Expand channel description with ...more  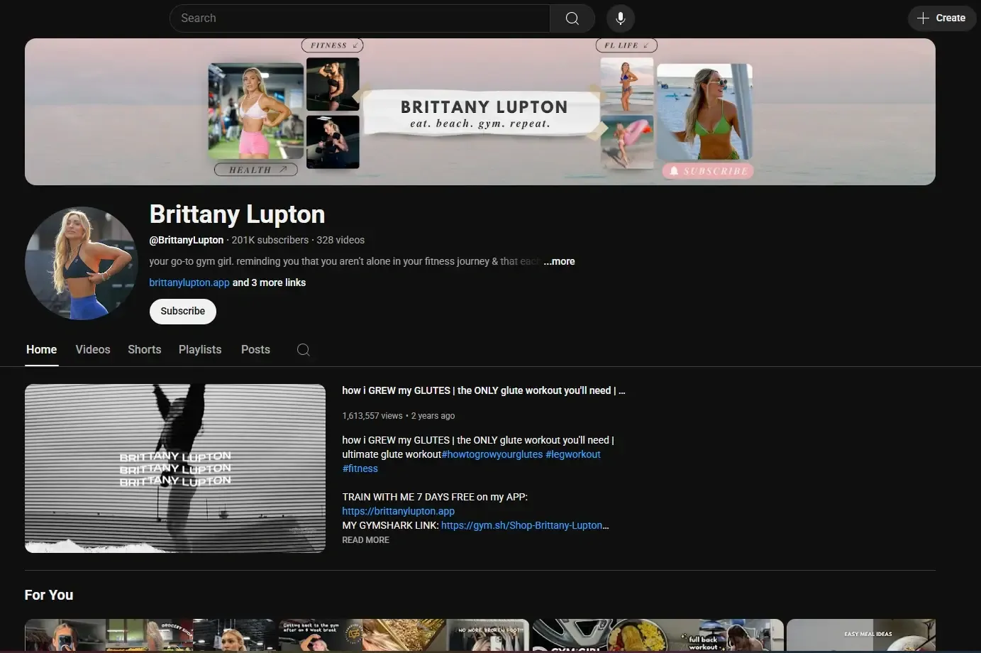point(559,261)
